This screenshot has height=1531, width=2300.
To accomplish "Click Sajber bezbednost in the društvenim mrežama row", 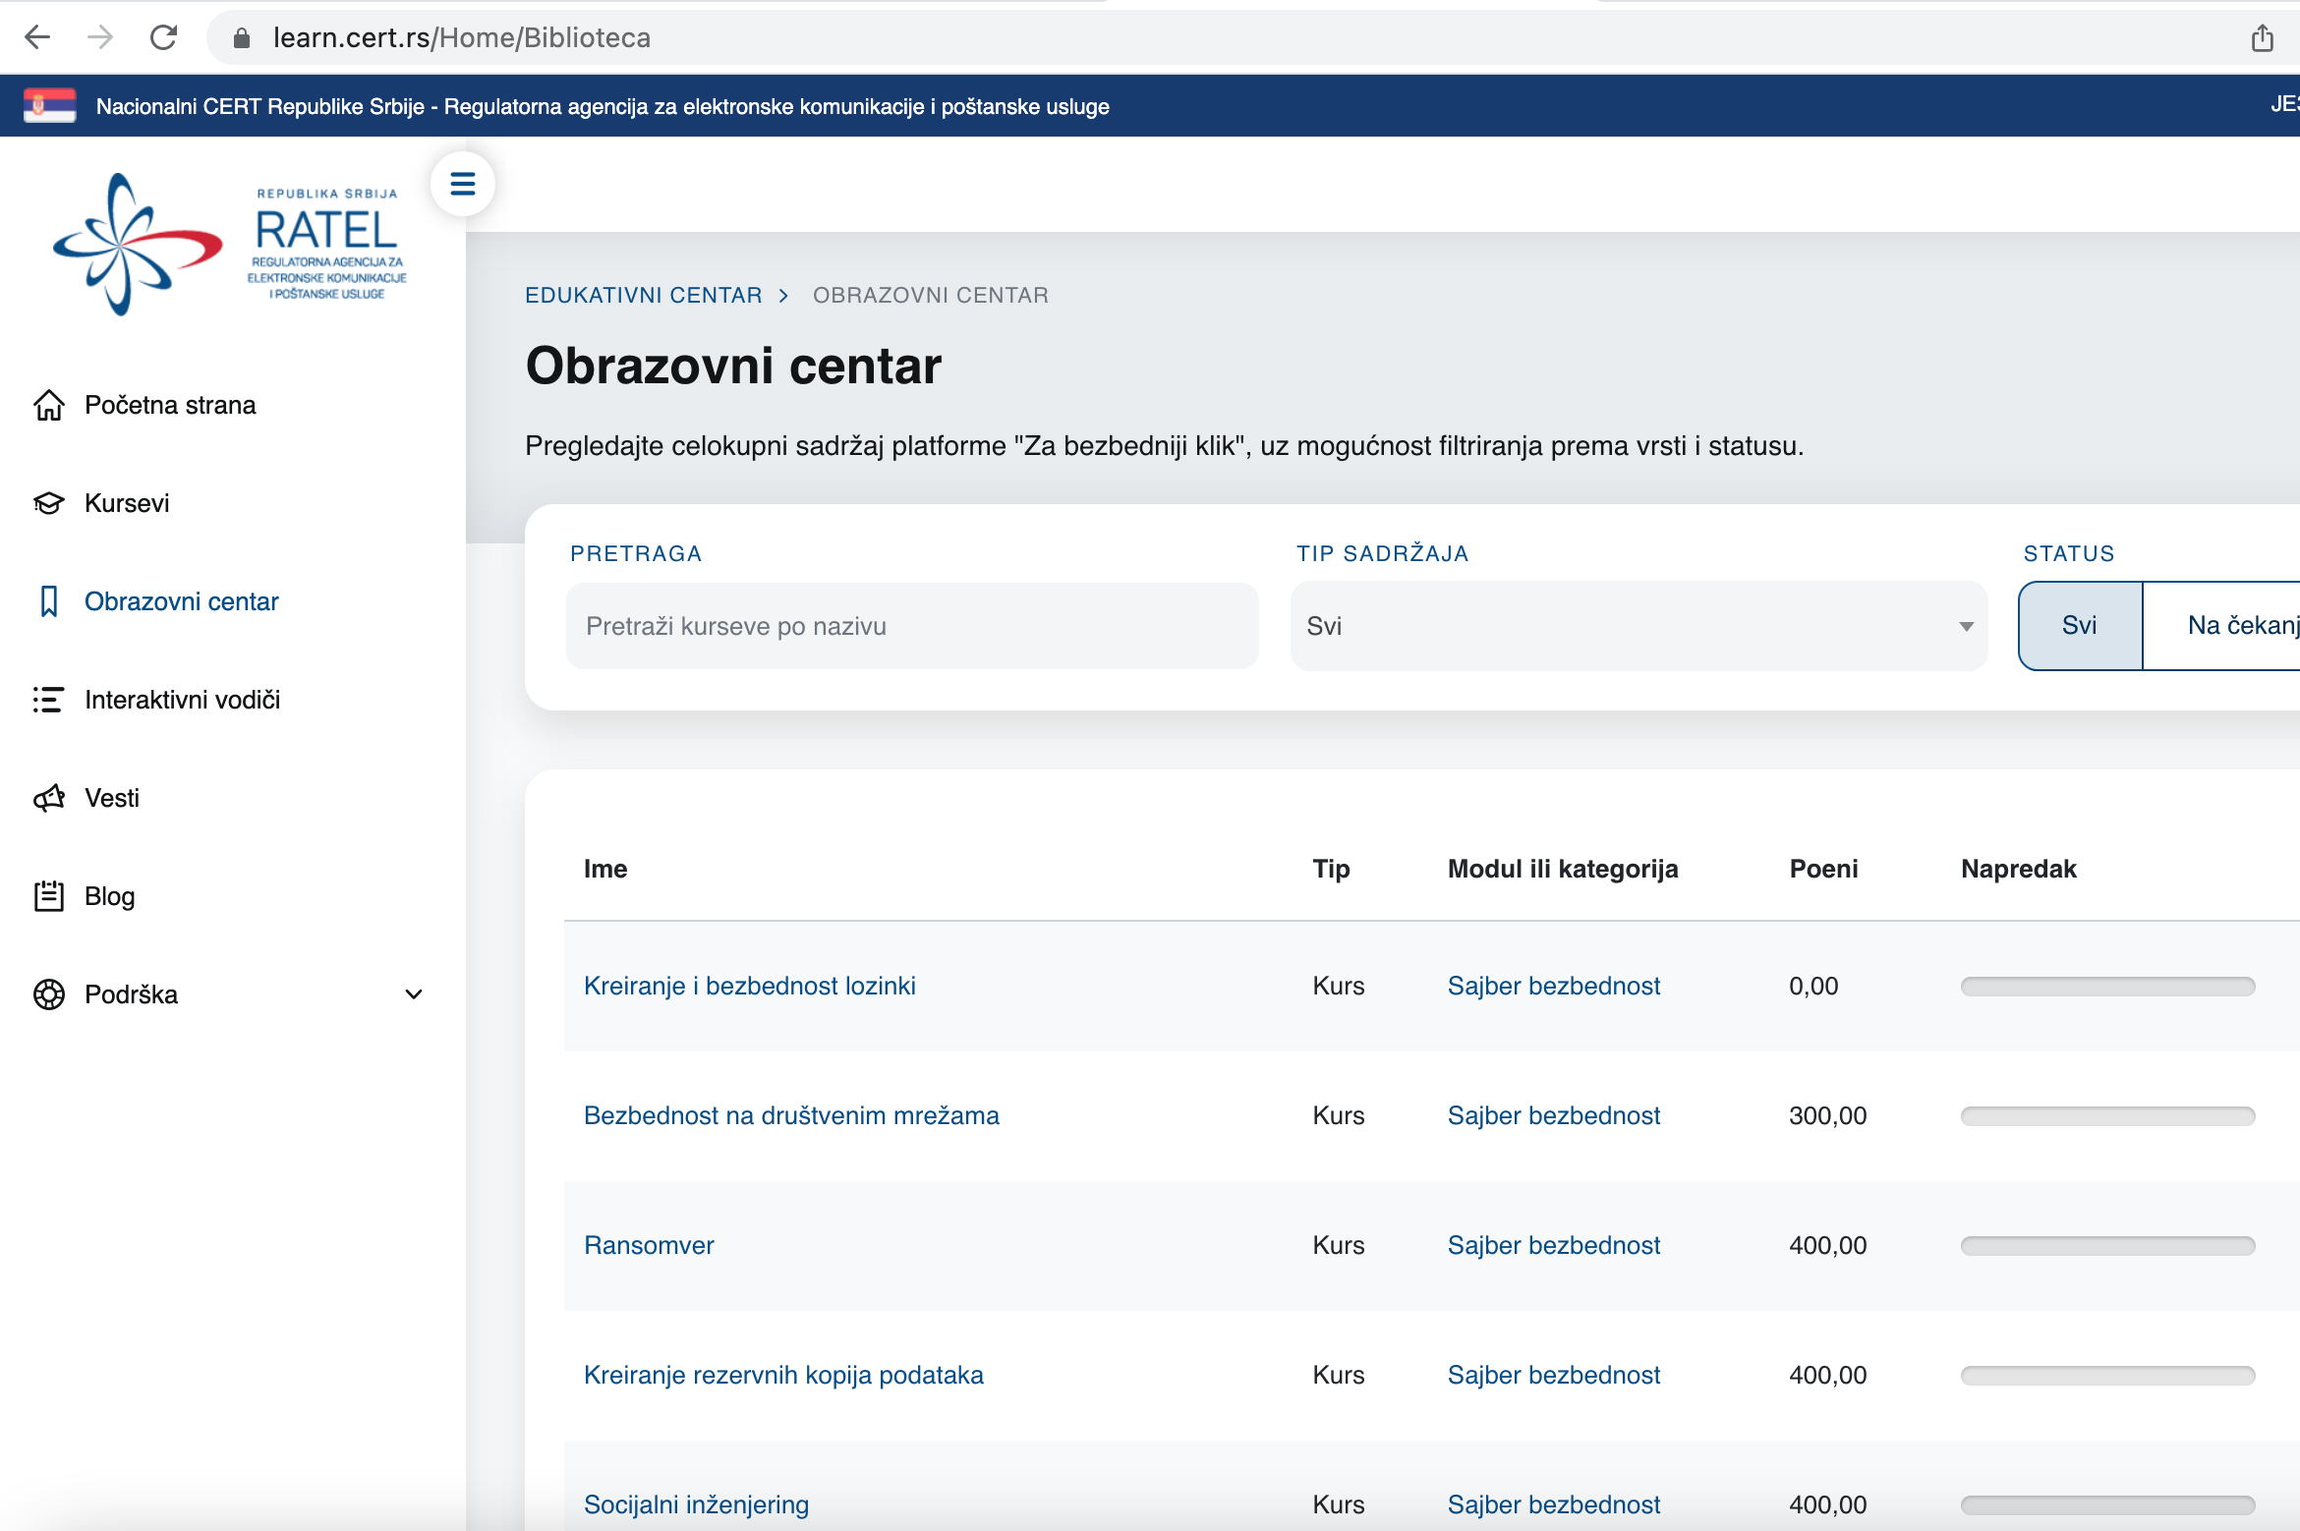I will [x=1554, y=1115].
